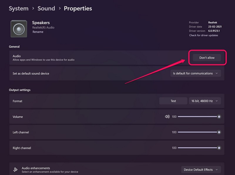
Task: Rename the Speakers device
Action: pos(38,32)
